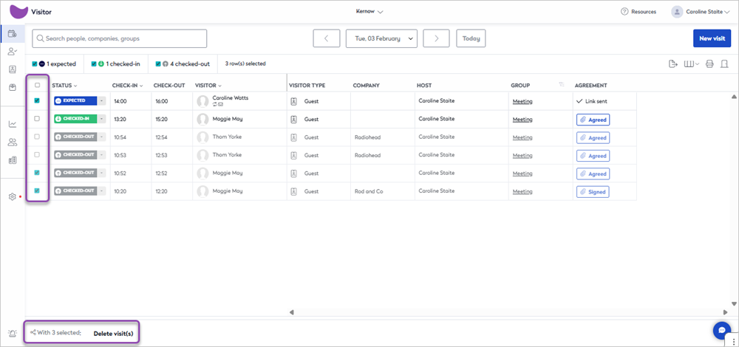Screen dimensions: 739x347
Task: Check the Maggie May 13:20 row checkbox
Action: point(37,119)
